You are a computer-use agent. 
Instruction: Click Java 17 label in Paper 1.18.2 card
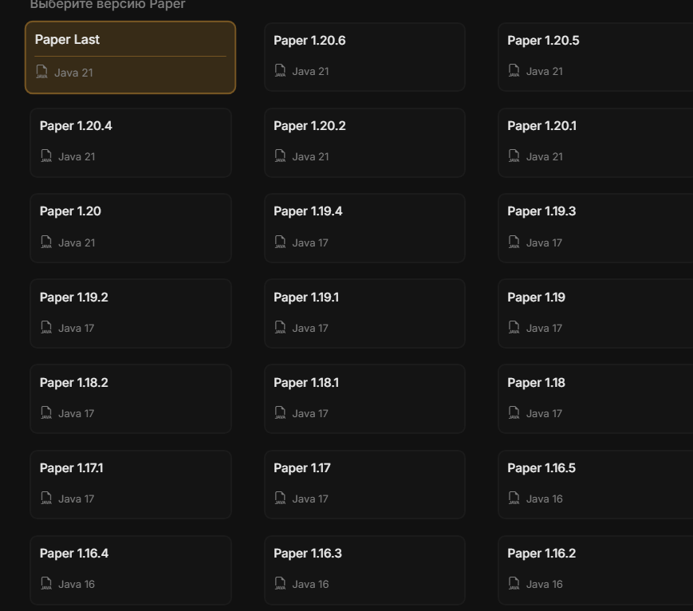pyautogui.click(x=76, y=413)
